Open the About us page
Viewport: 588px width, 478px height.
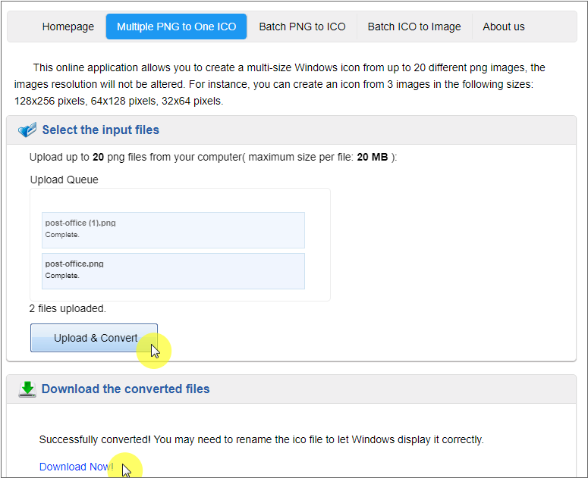click(504, 27)
